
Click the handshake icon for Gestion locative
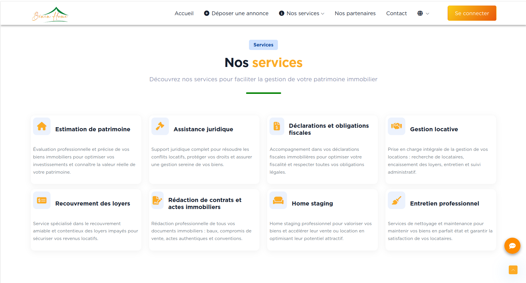(396, 126)
